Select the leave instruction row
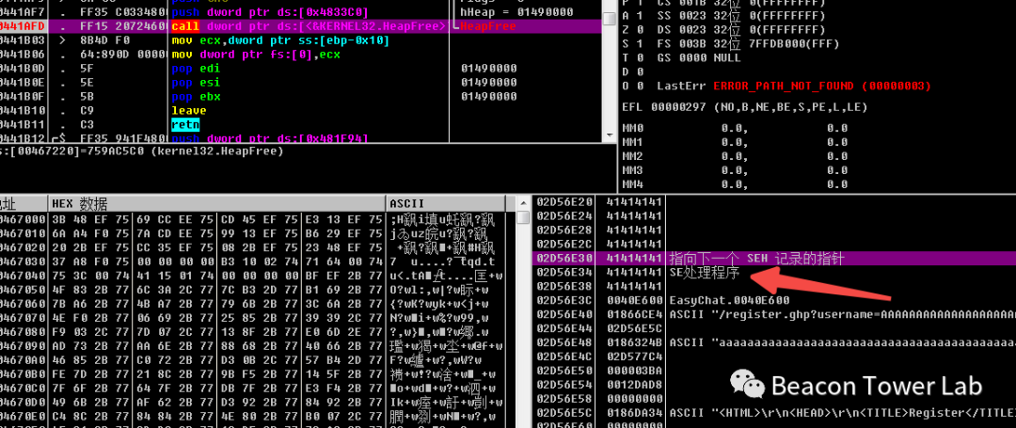Image resolution: width=1016 pixels, height=428 pixels. coord(188,111)
